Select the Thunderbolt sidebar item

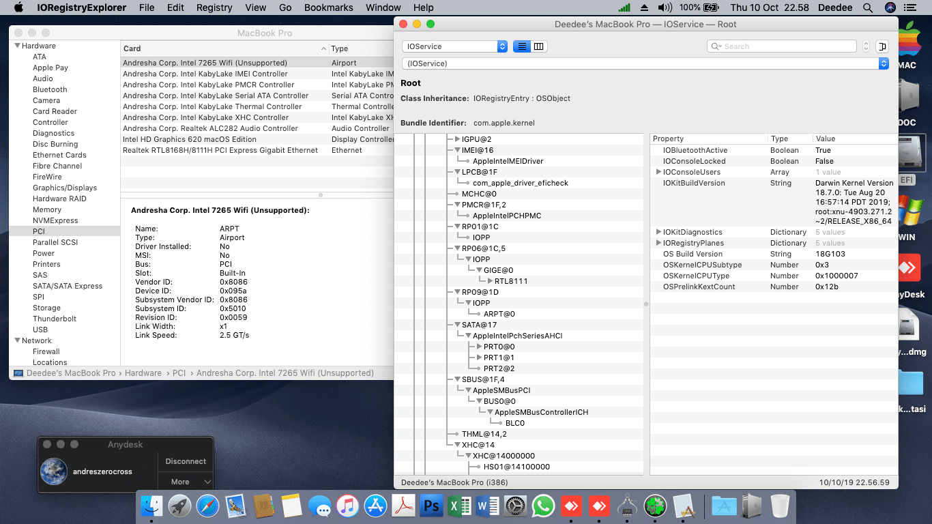(55, 319)
